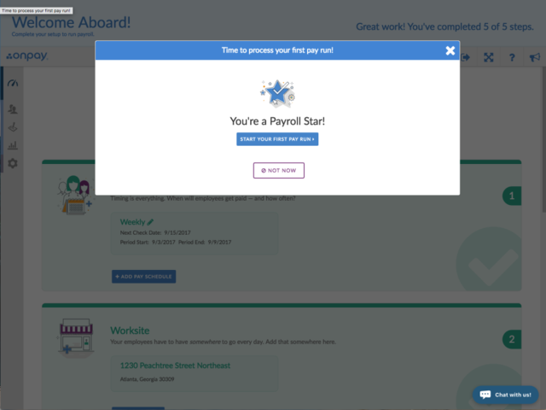Open the payroll hand icon in sidebar
The image size is (546, 410).
13,127
